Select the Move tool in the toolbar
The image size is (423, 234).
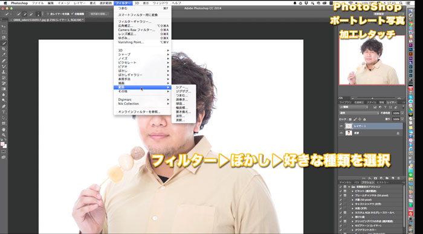tap(4, 26)
